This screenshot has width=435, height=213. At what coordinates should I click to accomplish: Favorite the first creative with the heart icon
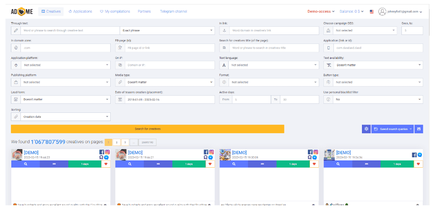(106, 164)
